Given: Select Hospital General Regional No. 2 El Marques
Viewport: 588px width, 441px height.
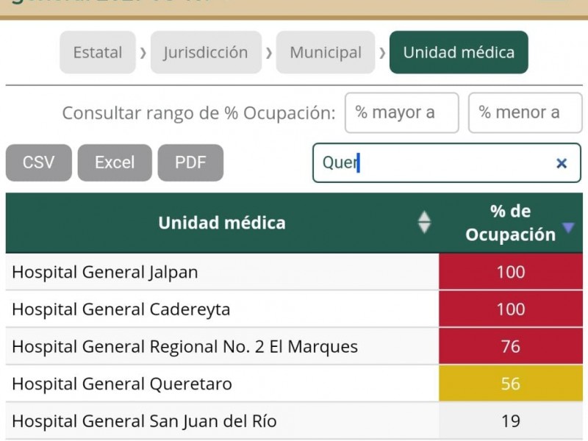Looking at the screenshot, I should 294,346.
